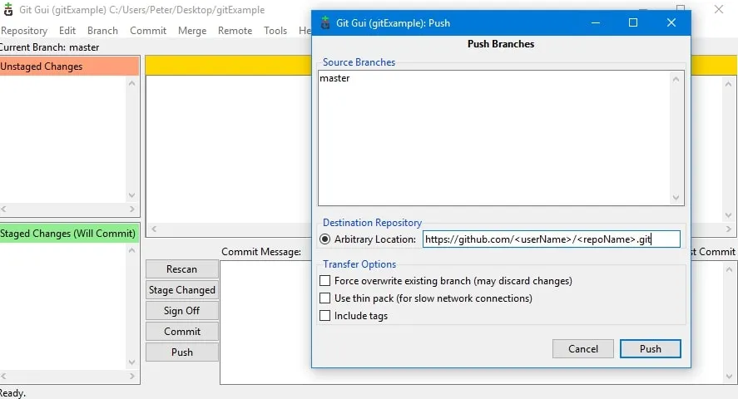This screenshot has width=738, height=399.
Task: Check Use thin pack option
Action: point(324,298)
